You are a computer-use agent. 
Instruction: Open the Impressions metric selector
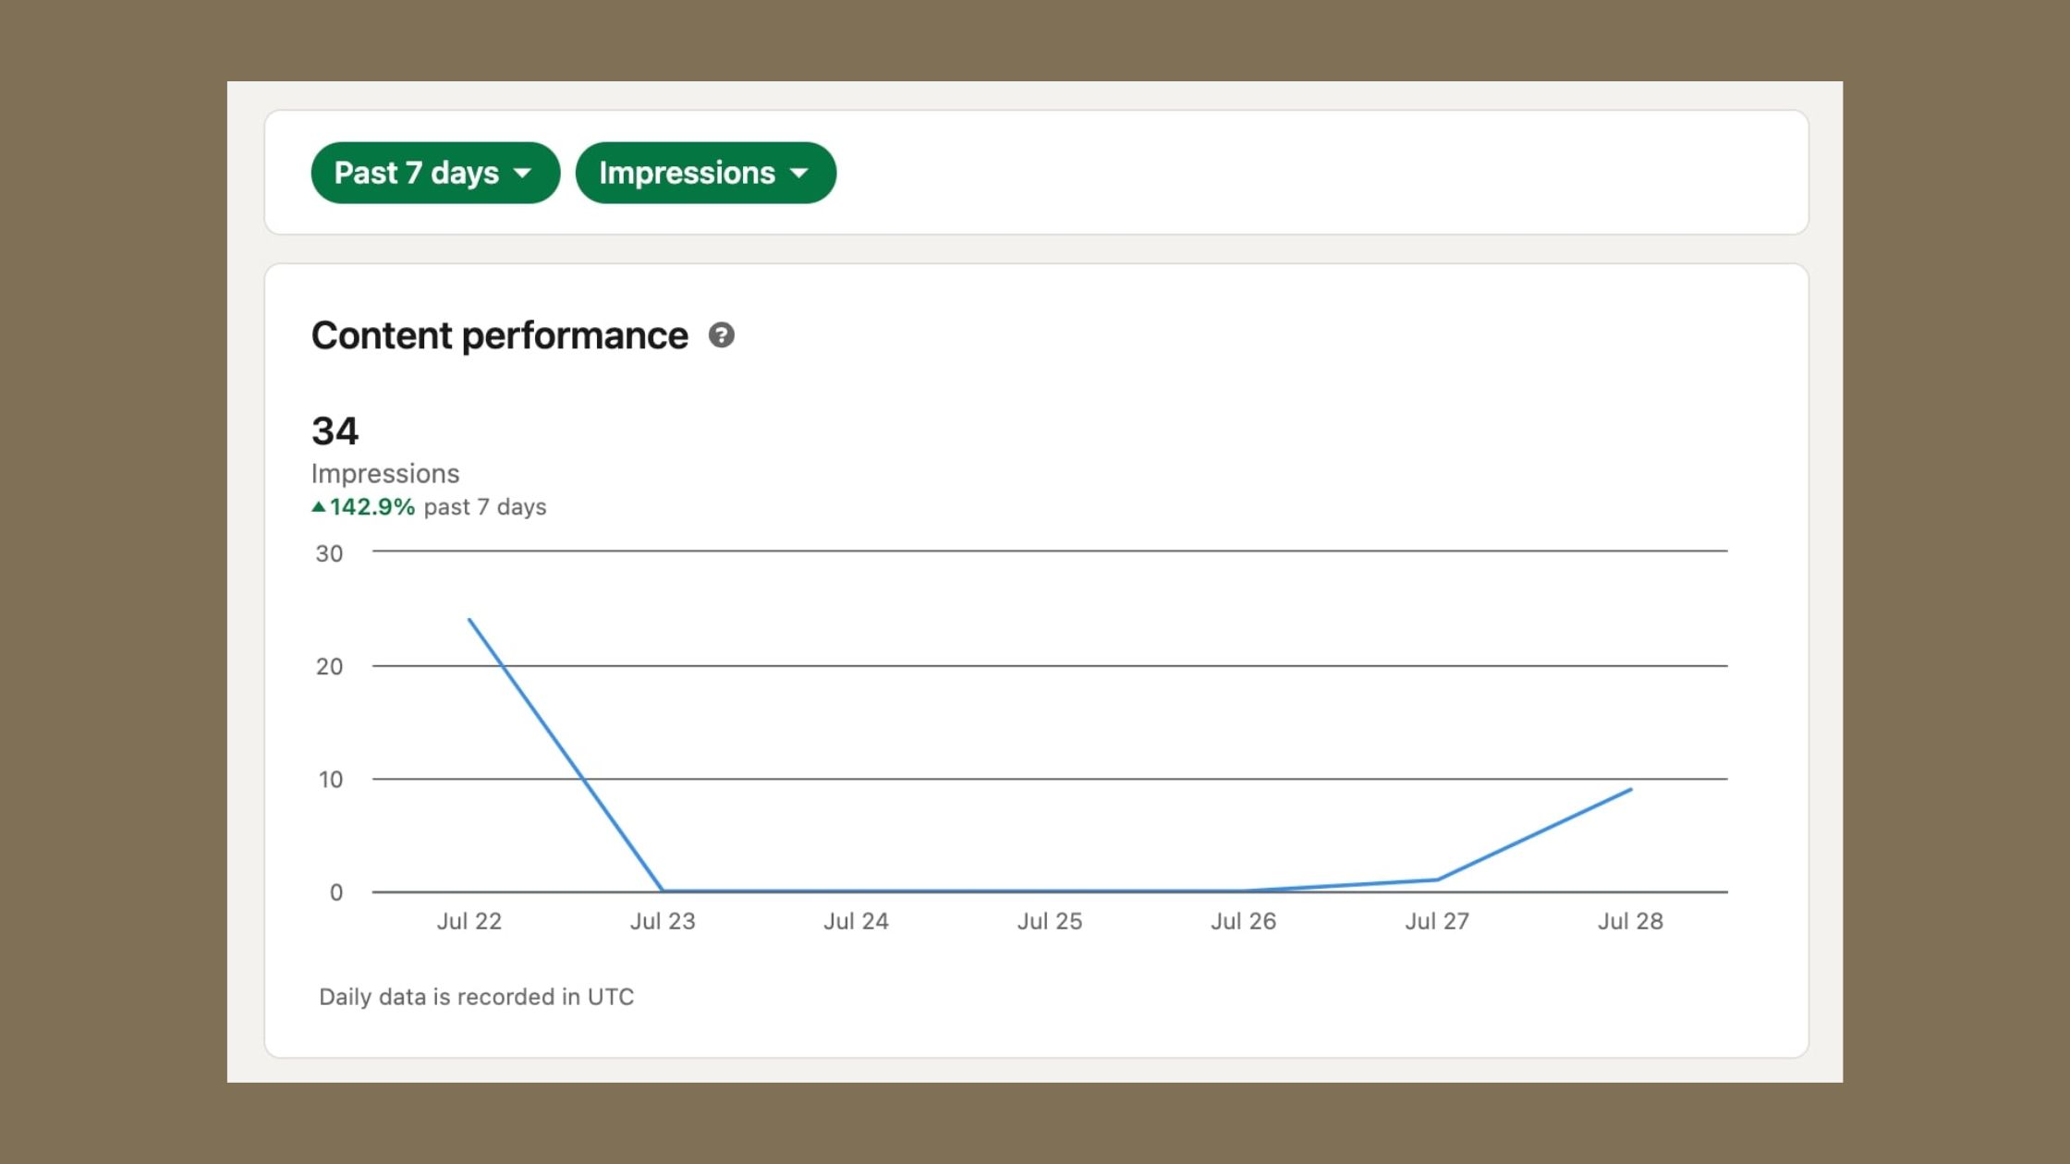[x=705, y=173]
